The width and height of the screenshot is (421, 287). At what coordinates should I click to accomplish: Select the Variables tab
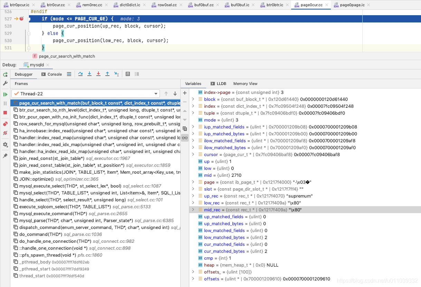pos(193,84)
